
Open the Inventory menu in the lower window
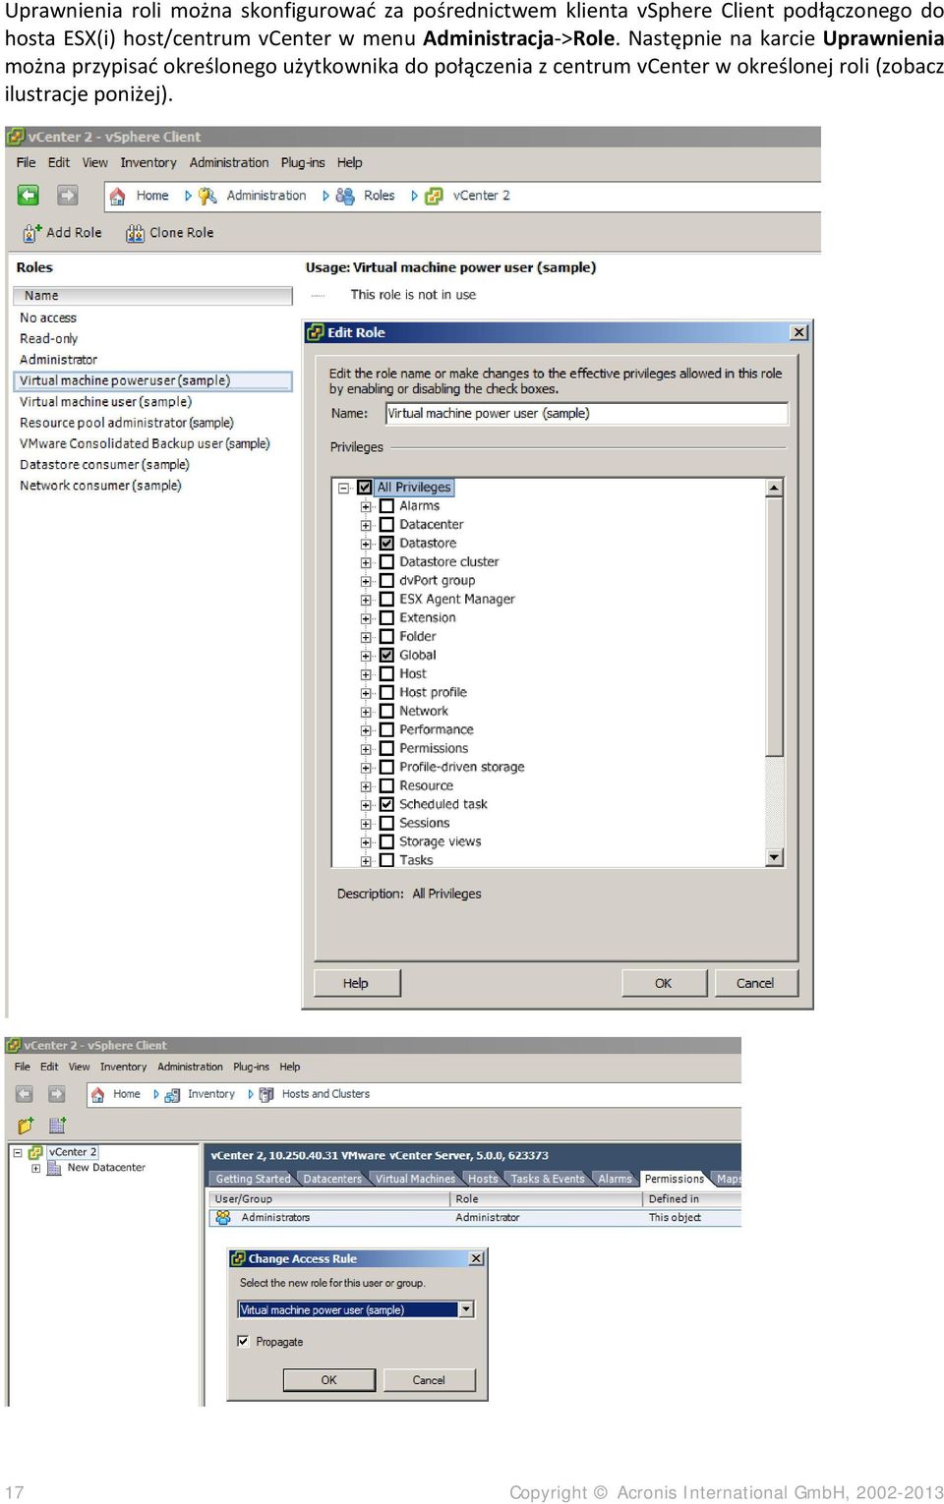click(123, 1067)
